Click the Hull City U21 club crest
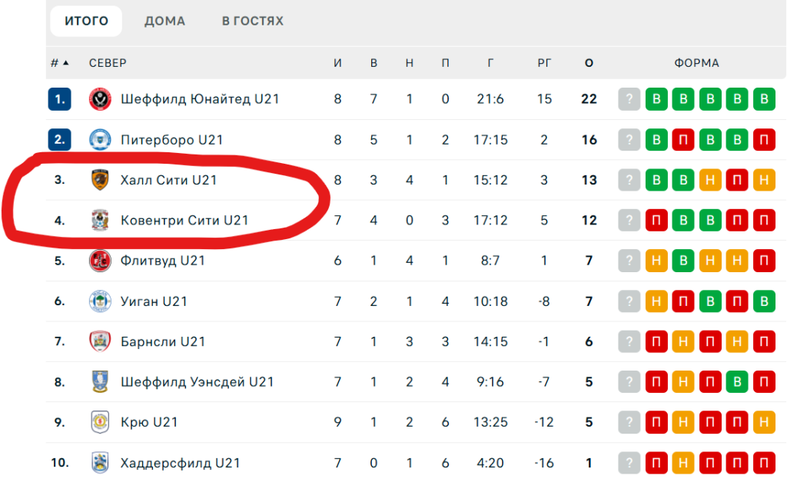Viewport: 787px width, 479px height. (100, 180)
